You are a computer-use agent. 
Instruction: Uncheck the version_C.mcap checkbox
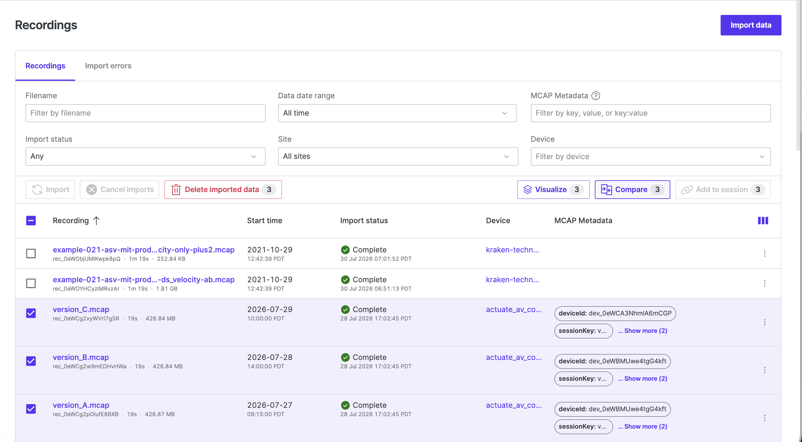click(x=31, y=313)
